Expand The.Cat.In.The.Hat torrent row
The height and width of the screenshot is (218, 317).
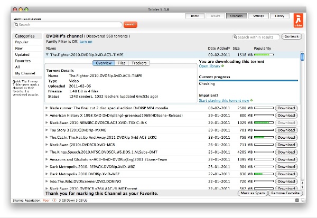(x=46, y=137)
